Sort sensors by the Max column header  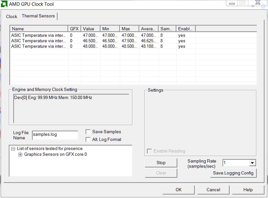129,29
